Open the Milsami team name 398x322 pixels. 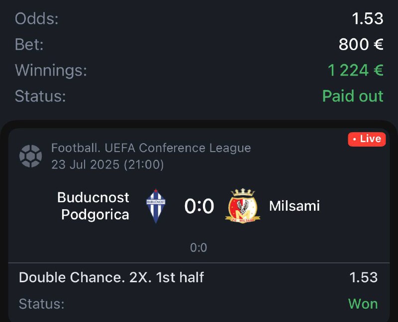294,206
